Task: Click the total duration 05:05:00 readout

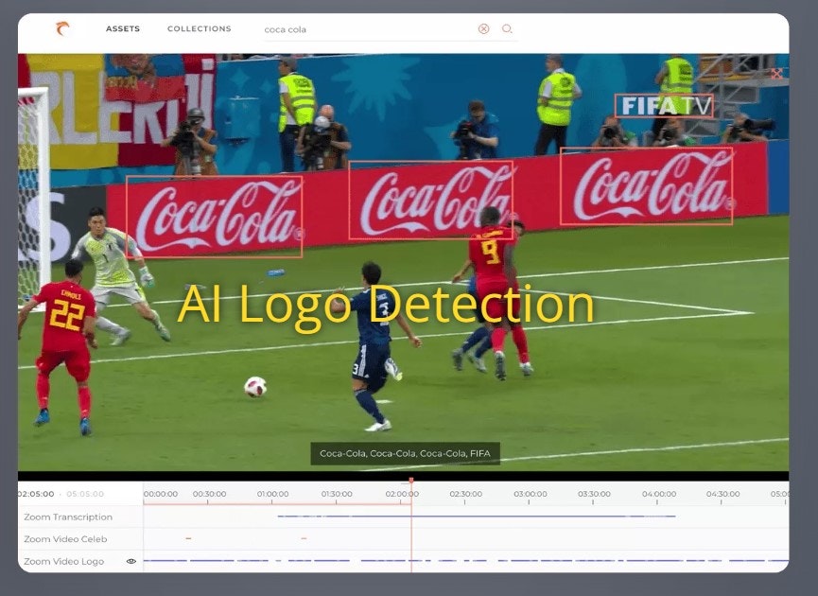Action: click(x=85, y=494)
